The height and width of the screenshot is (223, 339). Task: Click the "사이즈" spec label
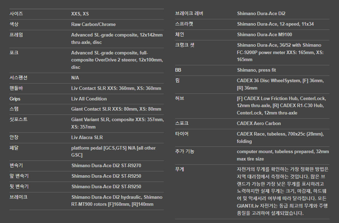16,14
